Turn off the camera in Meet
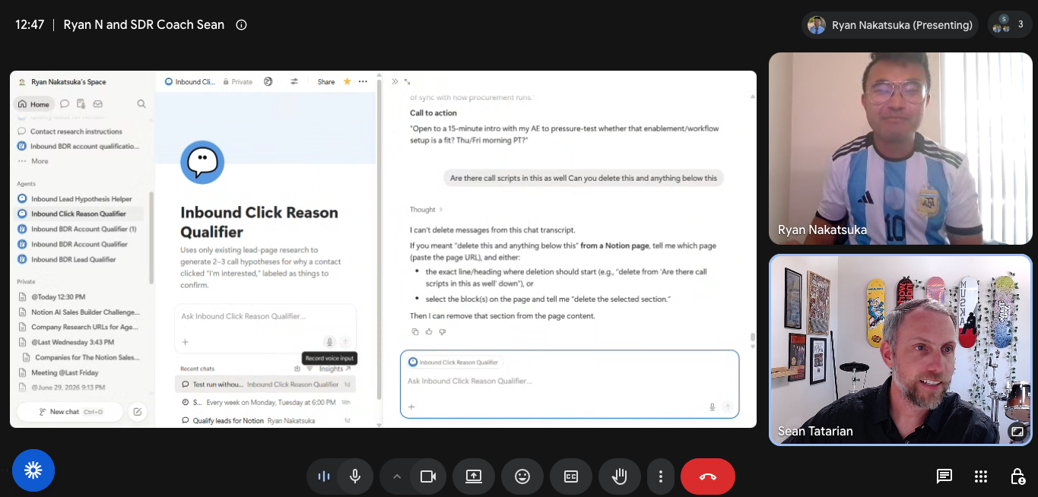 (x=428, y=476)
